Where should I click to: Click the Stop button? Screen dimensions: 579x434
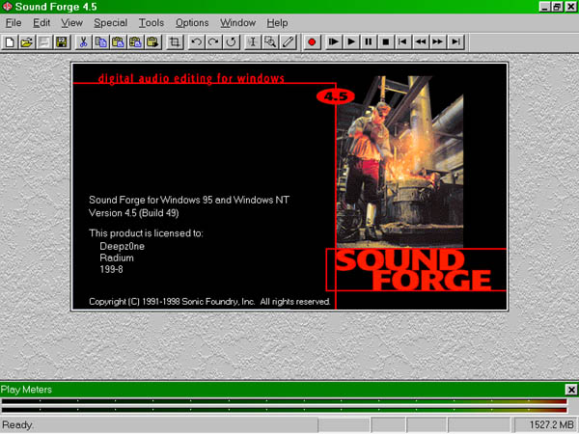pos(386,42)
